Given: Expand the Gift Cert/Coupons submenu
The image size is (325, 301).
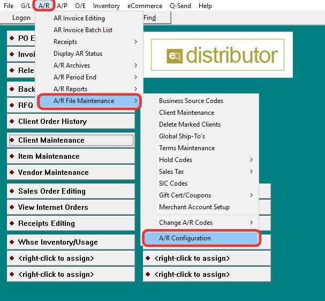Looking at the screenshot, I should coord(200,195).
